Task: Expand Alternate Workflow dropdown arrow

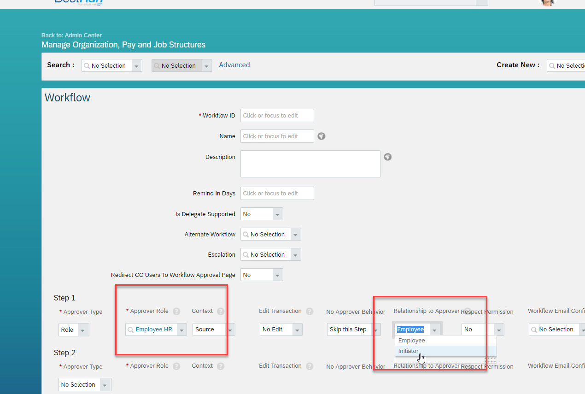Action: (x=296, y=235)
